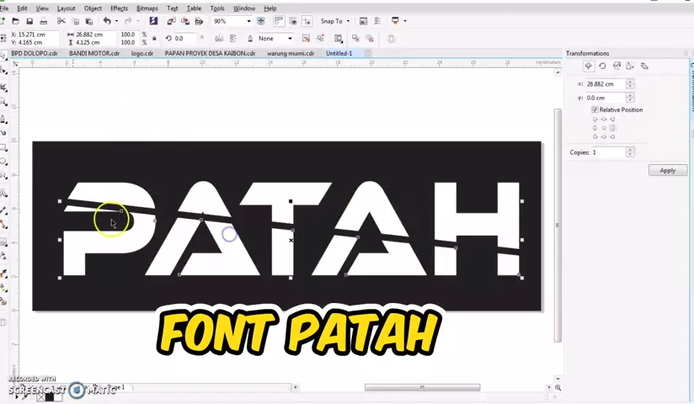Switch to the logo.cdr document tab
Viewport: 694px width, 404px height.
pos(141,53)
